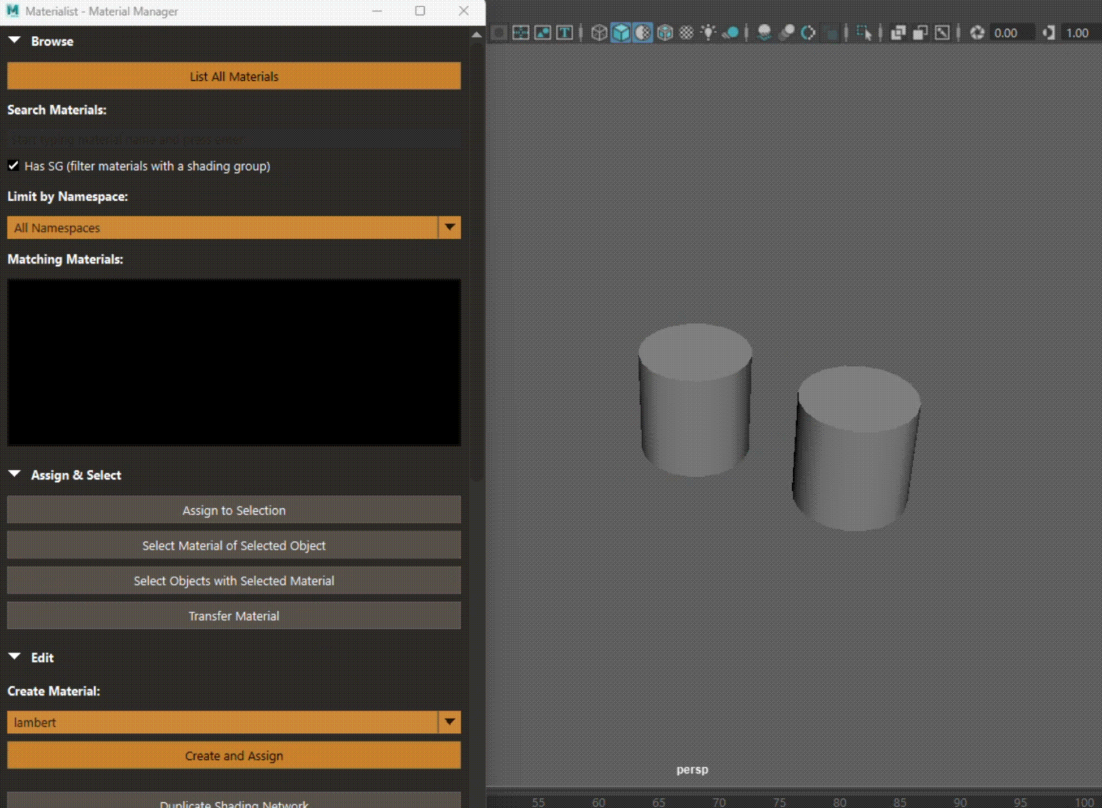
Task: Click the isolate select icon
Action: tap(864, 33)
